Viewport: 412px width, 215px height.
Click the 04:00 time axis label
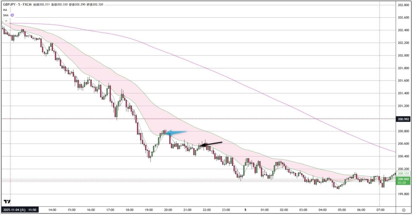tap(323, 210)
